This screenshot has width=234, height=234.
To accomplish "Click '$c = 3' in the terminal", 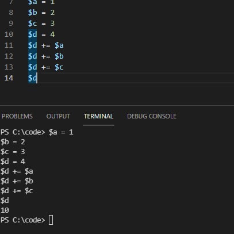I will tap(13, 152).
